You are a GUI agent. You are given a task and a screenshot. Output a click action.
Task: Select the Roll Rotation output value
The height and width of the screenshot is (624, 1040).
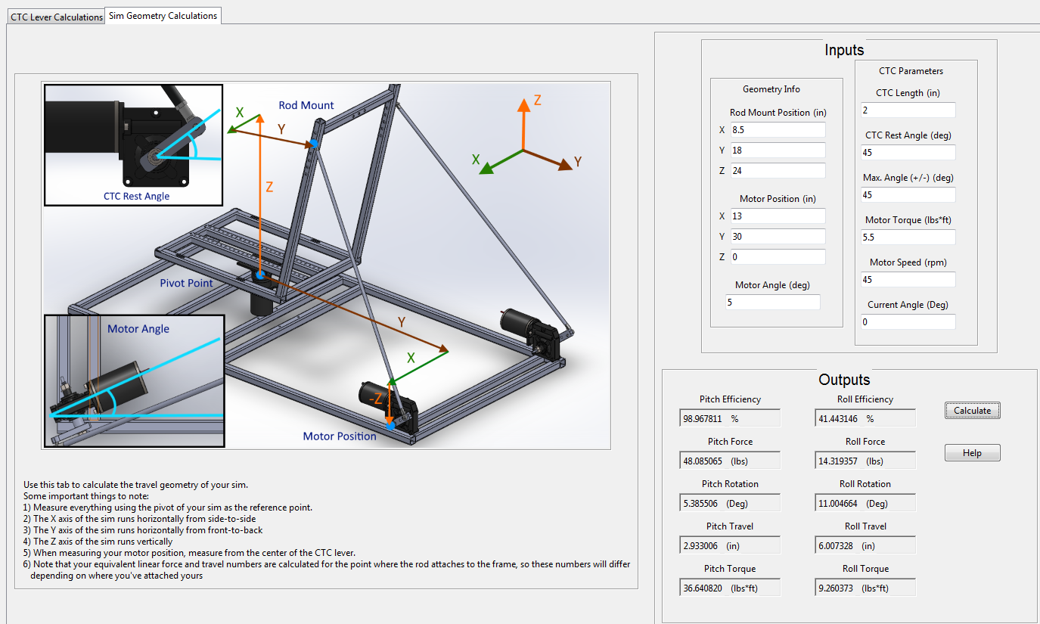(866, 503)
